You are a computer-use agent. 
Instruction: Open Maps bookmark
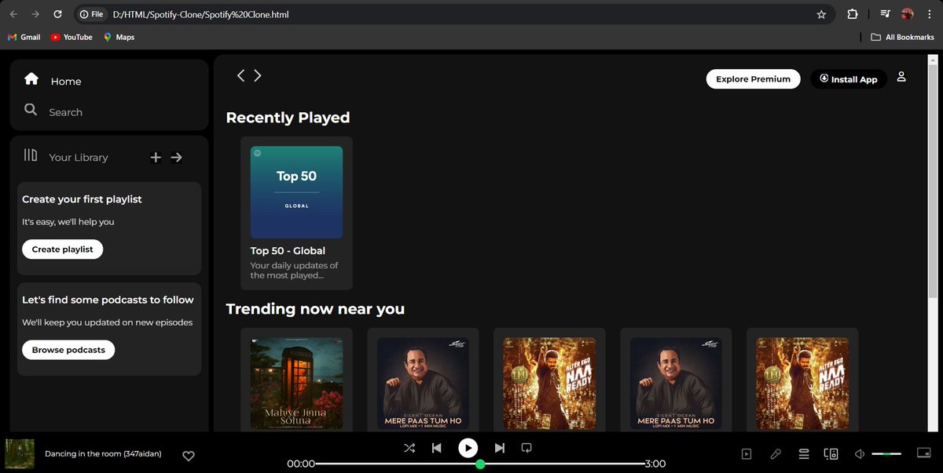point(119,37)
